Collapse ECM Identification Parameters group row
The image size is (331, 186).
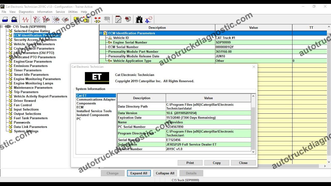pos(101,33)
